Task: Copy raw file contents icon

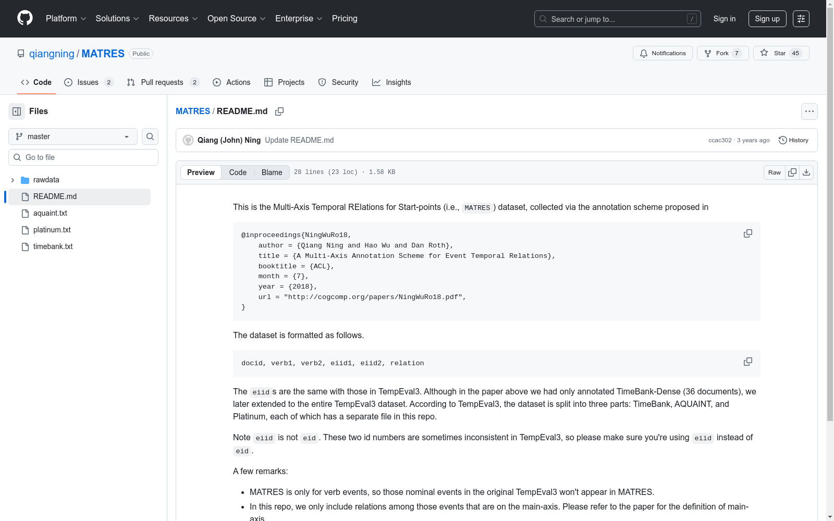Action: (792, 172)
